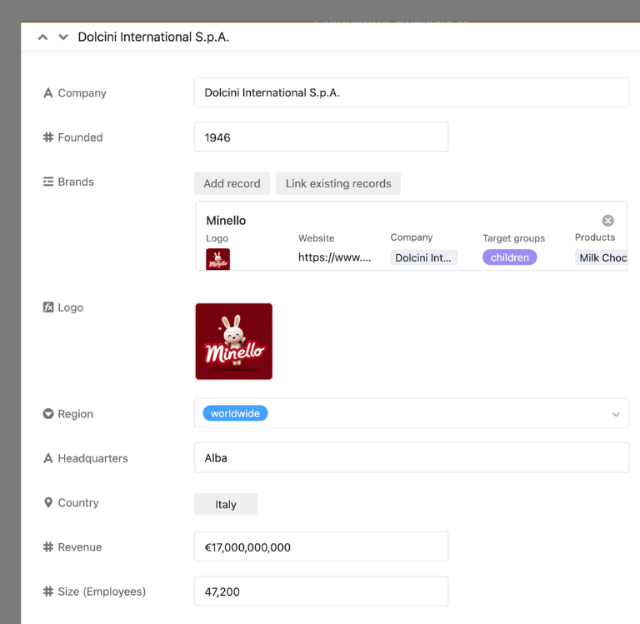Image resolution: width=640 pixels, height=624 pixels.
Task: Click the Products column label
Action: click(595, 237)
